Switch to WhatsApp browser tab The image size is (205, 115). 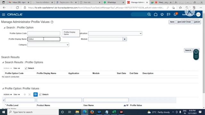(x=114, y=2)
